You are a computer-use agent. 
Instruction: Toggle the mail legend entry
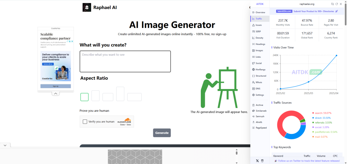tap(320, 137)
